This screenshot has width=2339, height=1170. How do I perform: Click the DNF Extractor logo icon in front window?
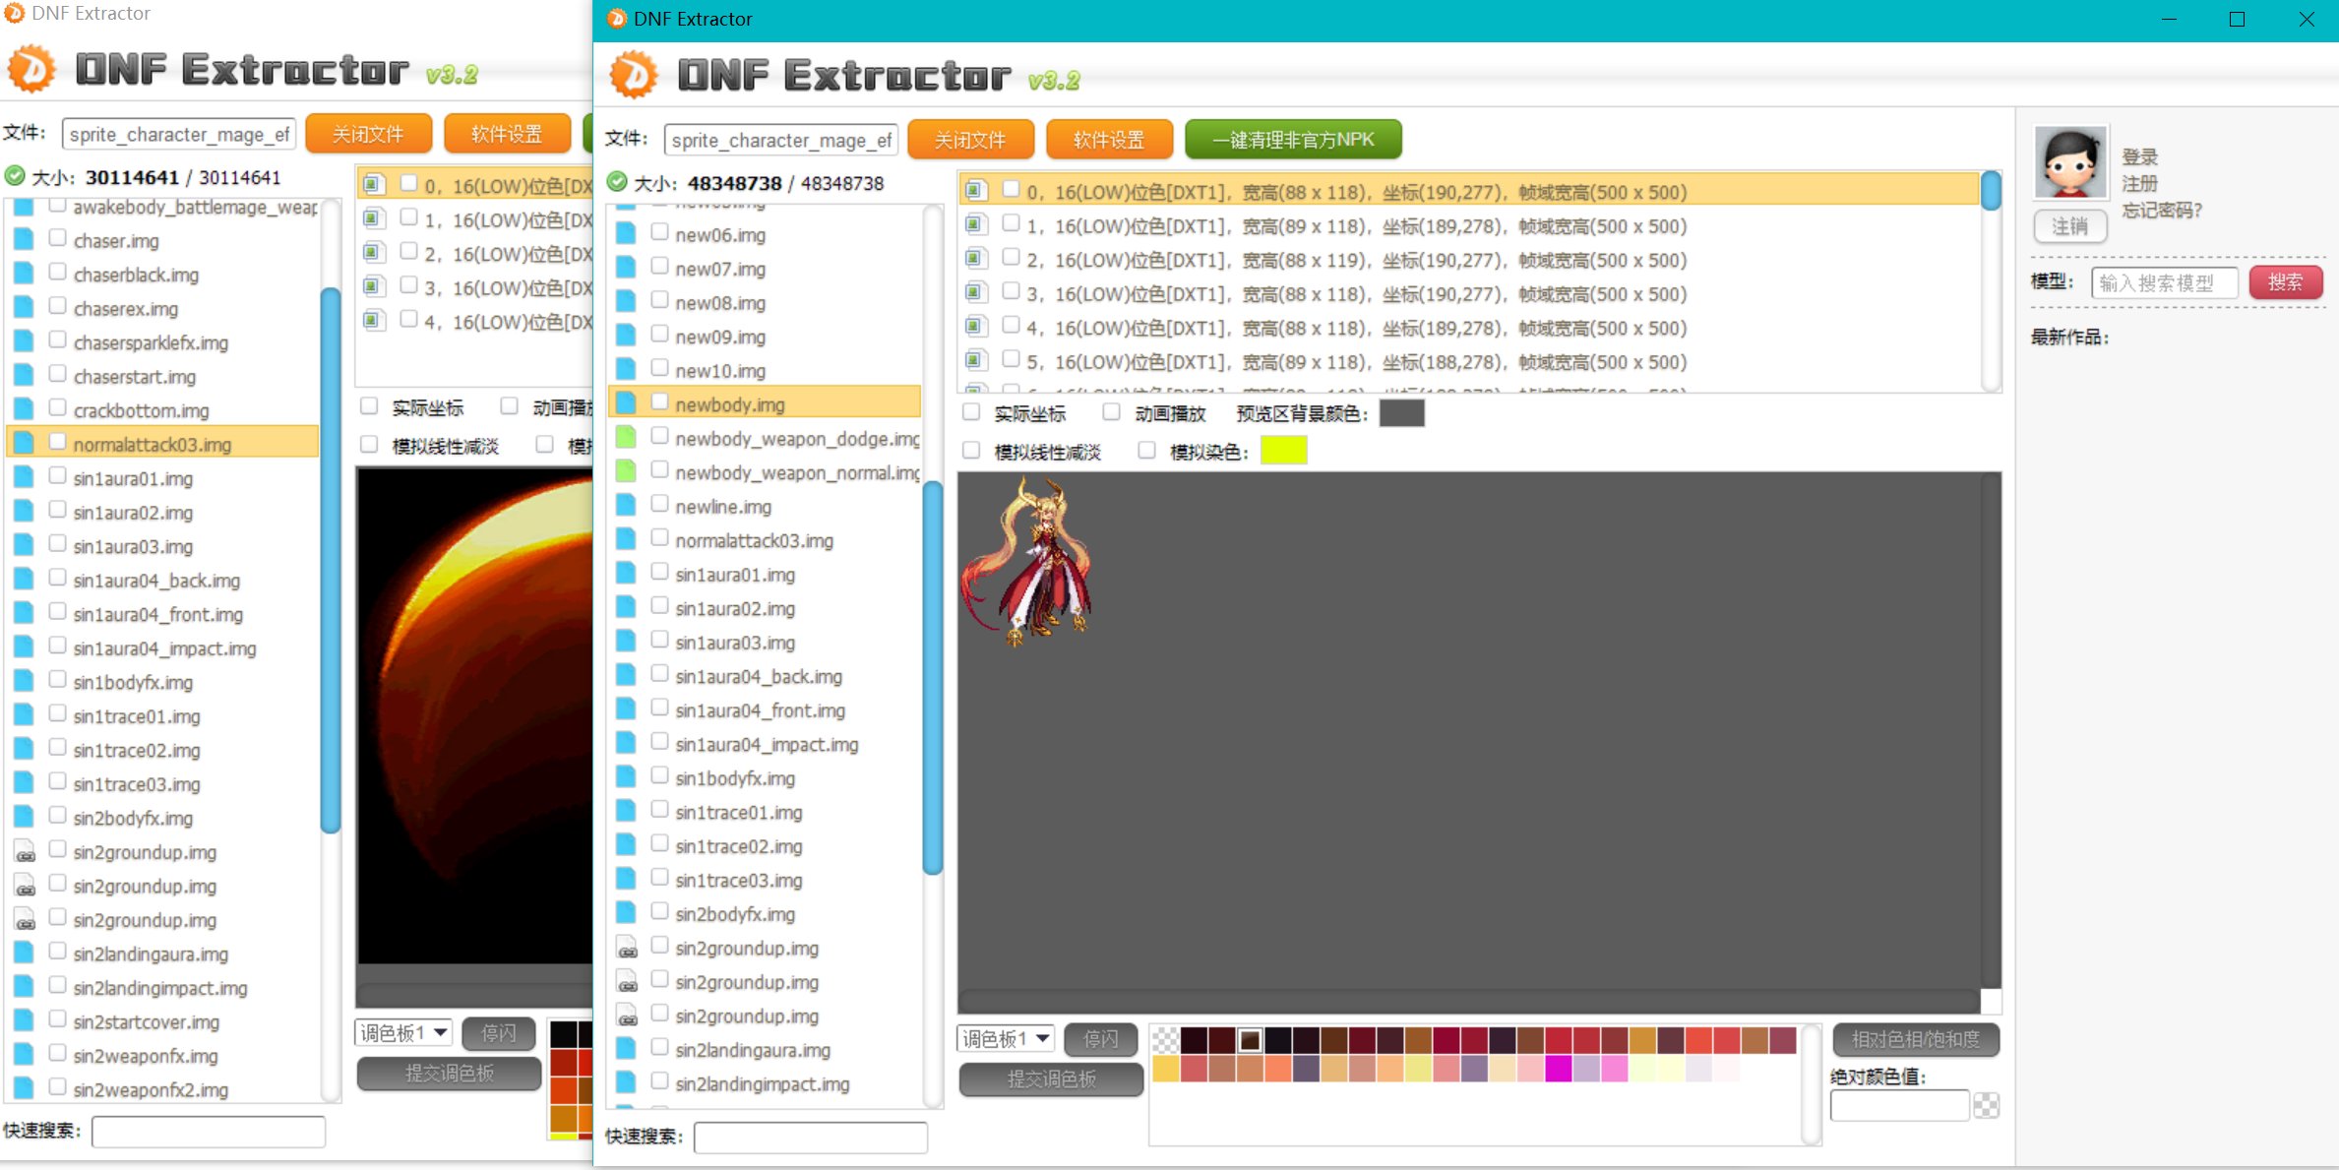(635, 76)
